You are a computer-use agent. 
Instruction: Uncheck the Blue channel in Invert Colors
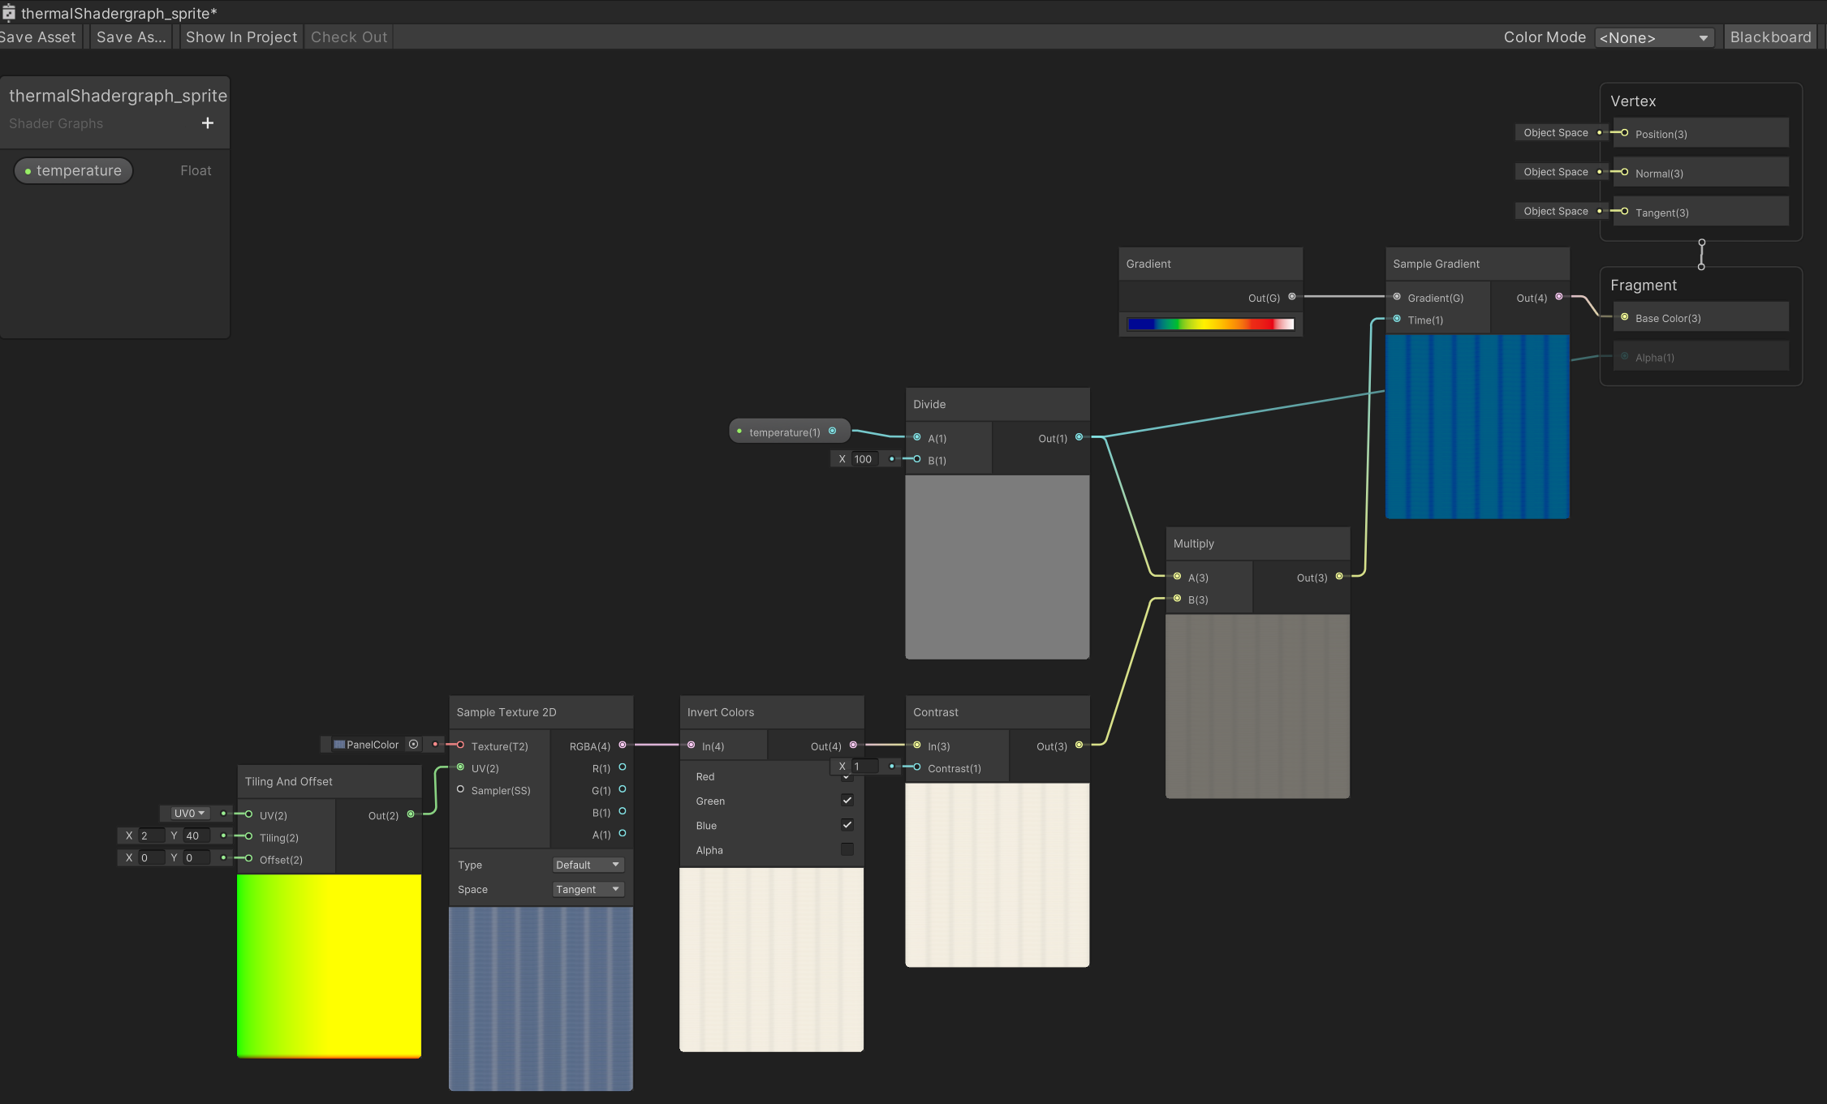coord(847,824)
